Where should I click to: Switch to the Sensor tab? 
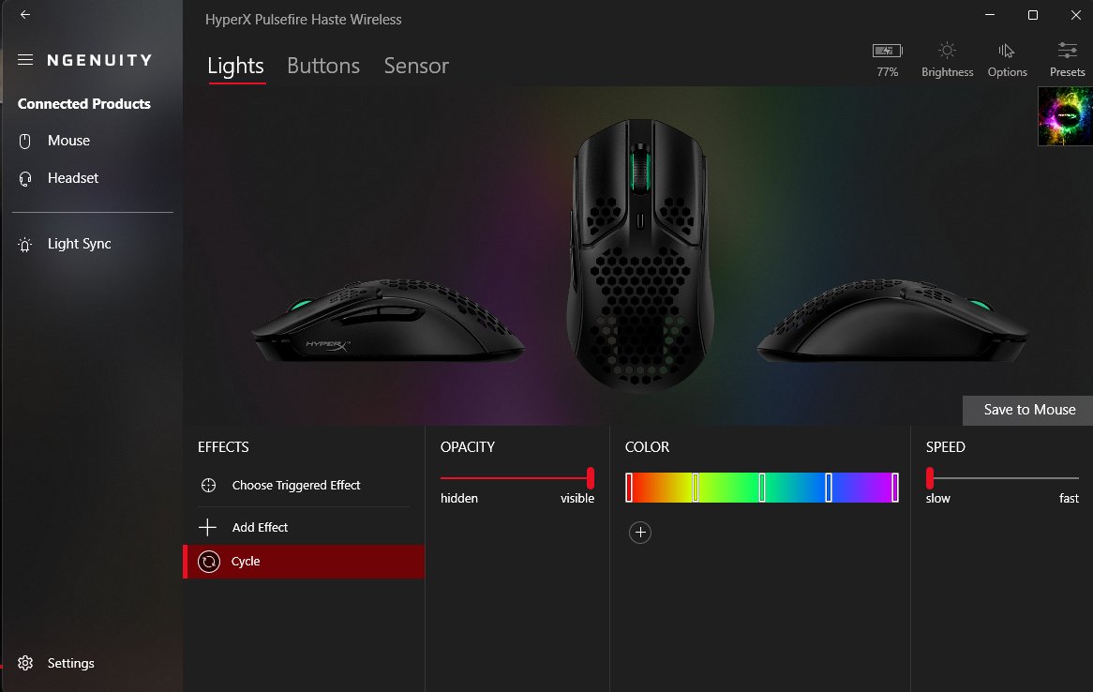coord(416,66)
